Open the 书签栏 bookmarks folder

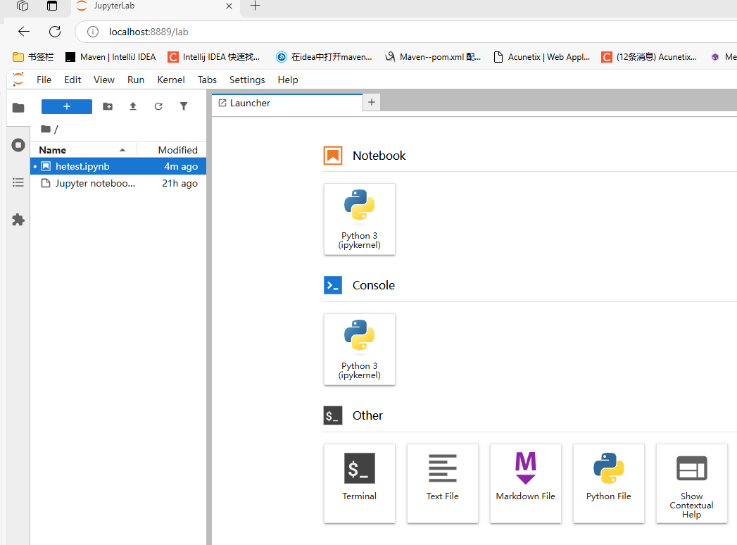pos(33,57)
